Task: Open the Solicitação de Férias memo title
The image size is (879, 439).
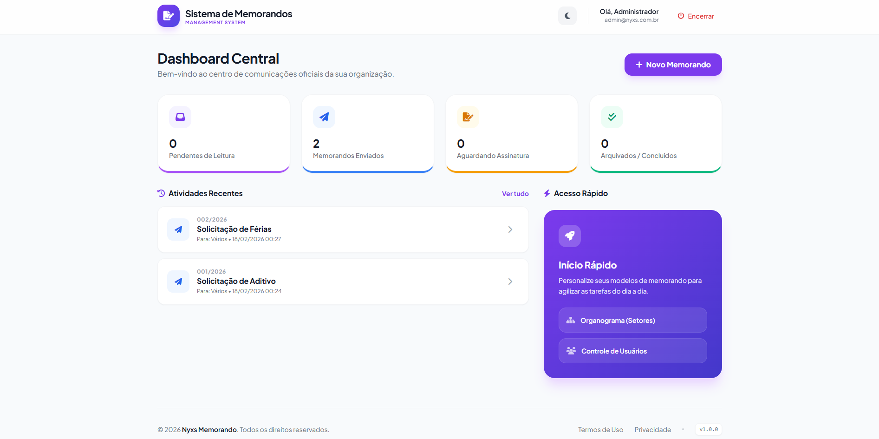Action: click(x=234, y=229)
